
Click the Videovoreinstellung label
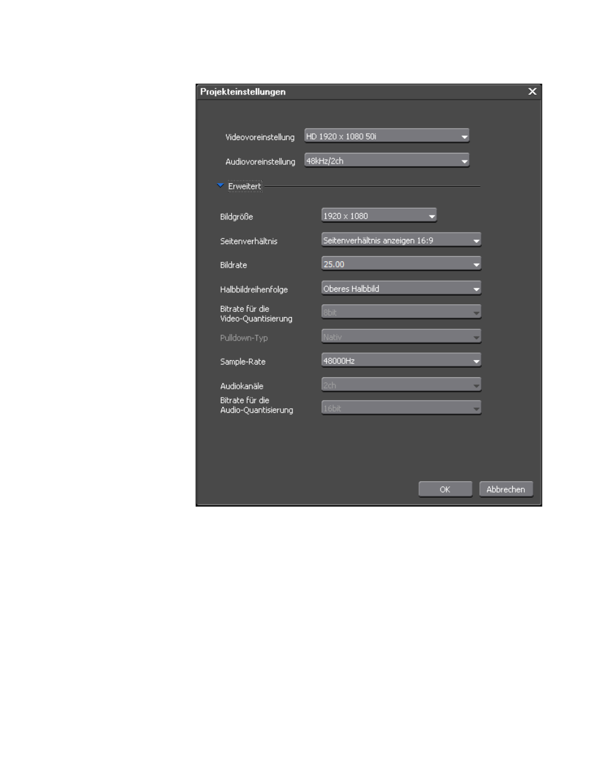click(260, 137)
